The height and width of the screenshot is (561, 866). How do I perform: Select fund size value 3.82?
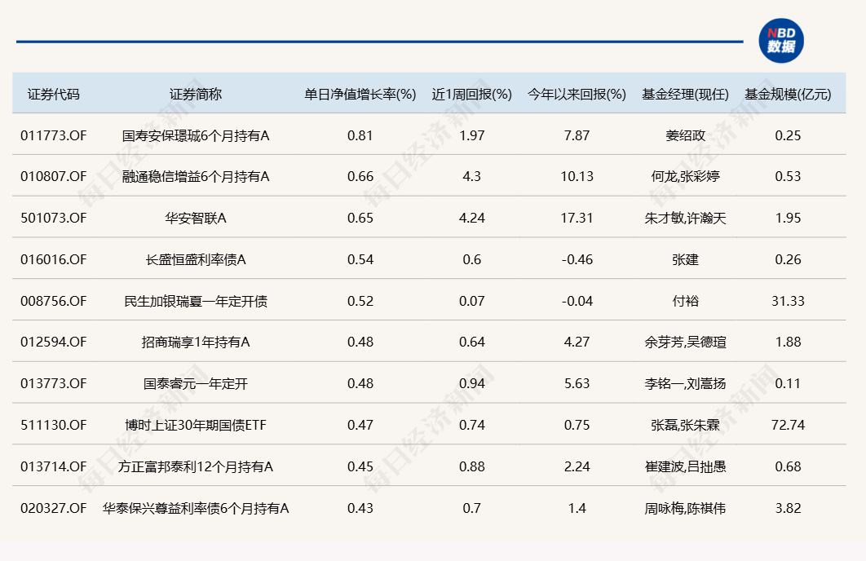click(789, 508)
